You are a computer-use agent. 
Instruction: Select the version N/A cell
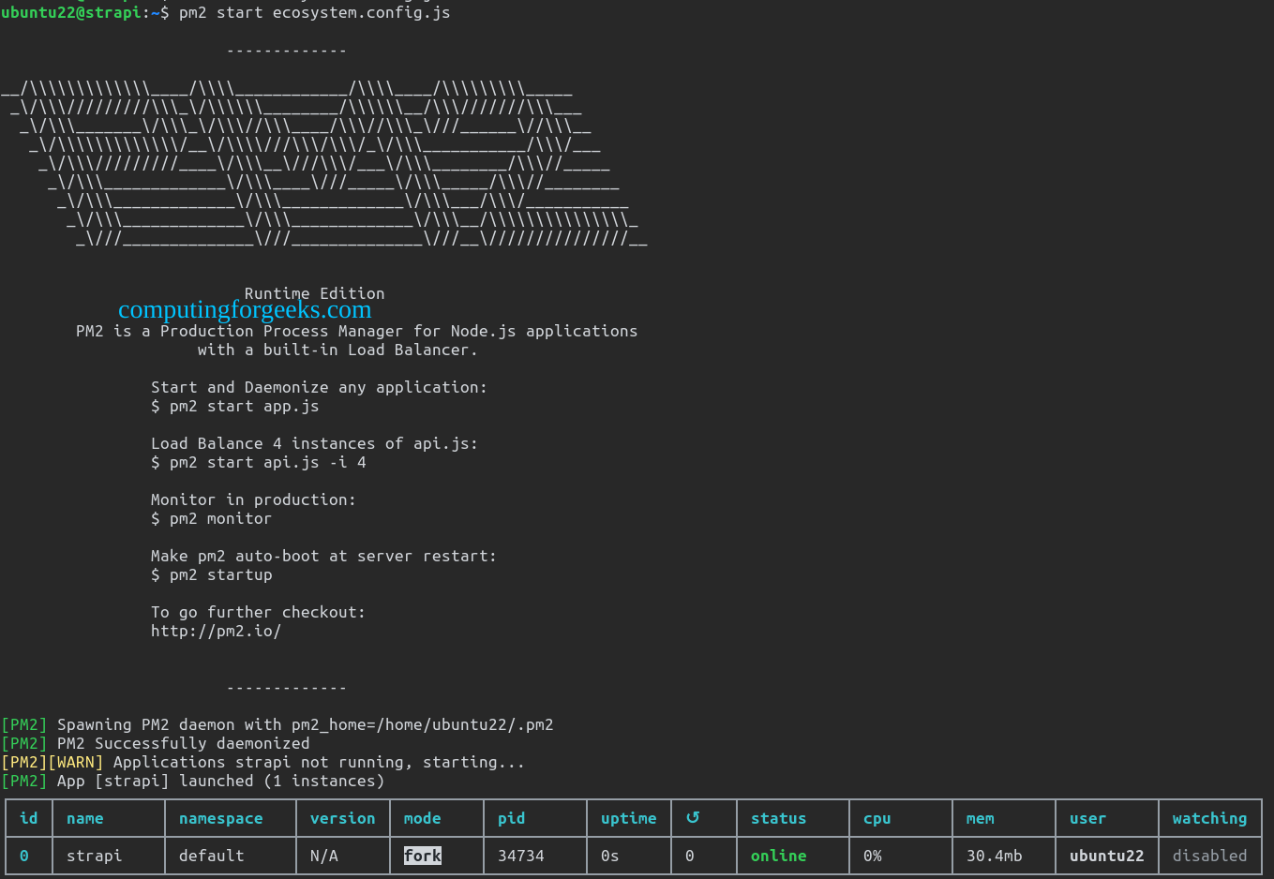(x=326, y=856)
